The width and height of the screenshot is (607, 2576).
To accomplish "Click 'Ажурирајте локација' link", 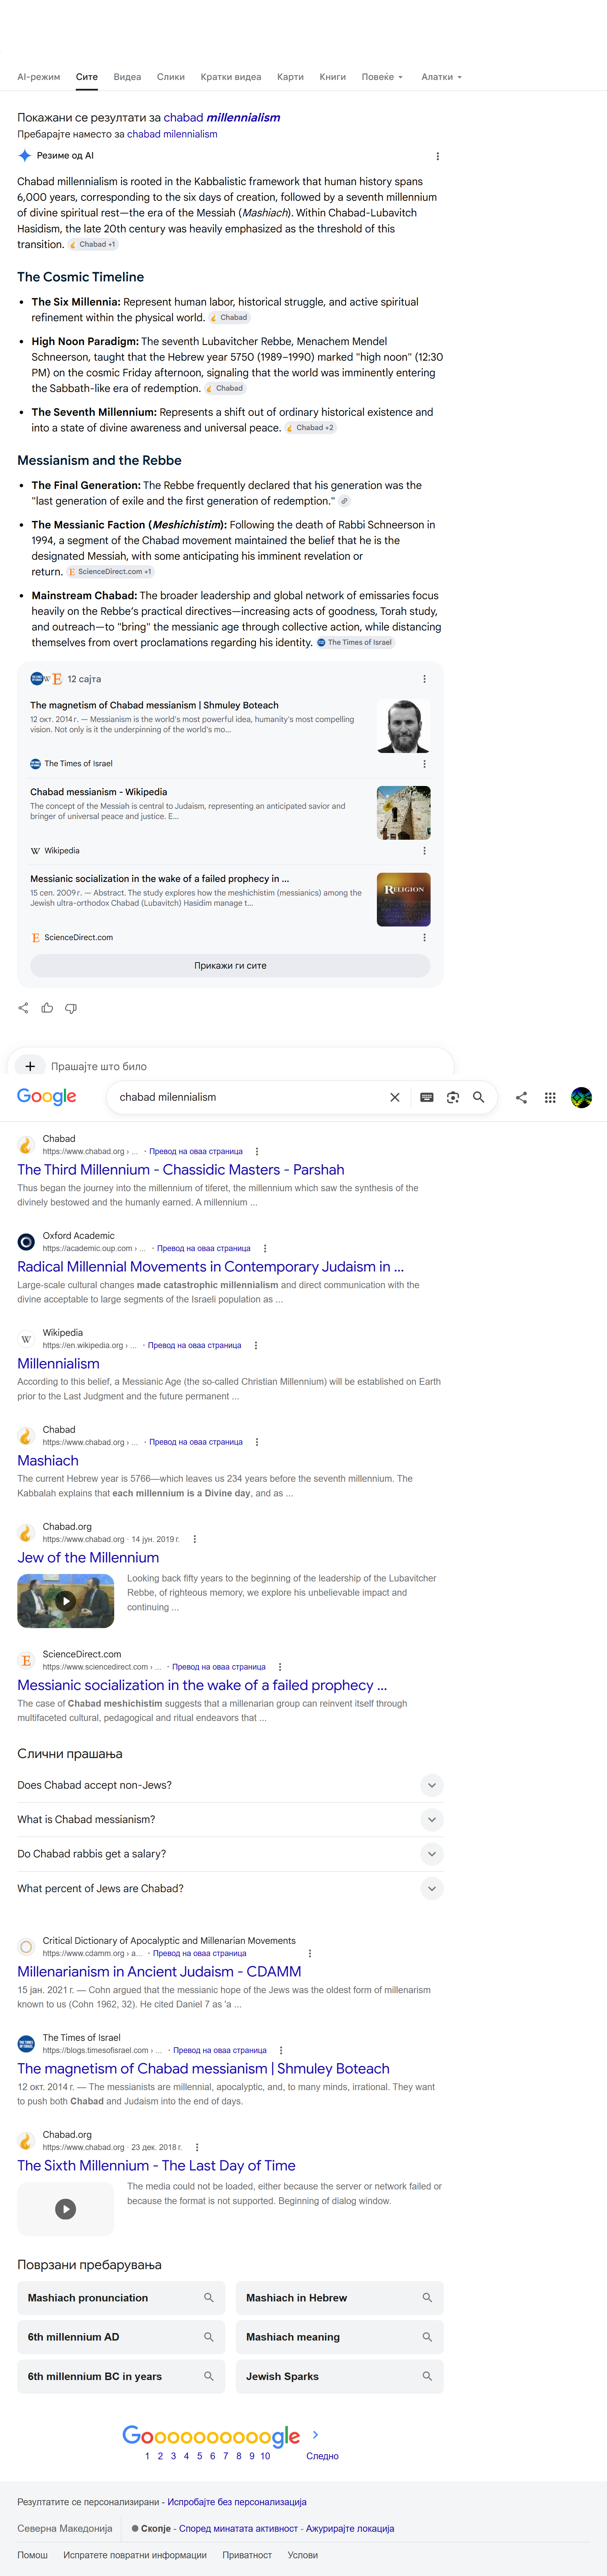I will pos(349,2528).
